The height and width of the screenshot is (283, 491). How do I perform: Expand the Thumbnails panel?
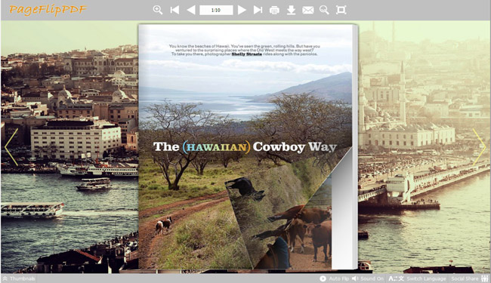point(19,278)
